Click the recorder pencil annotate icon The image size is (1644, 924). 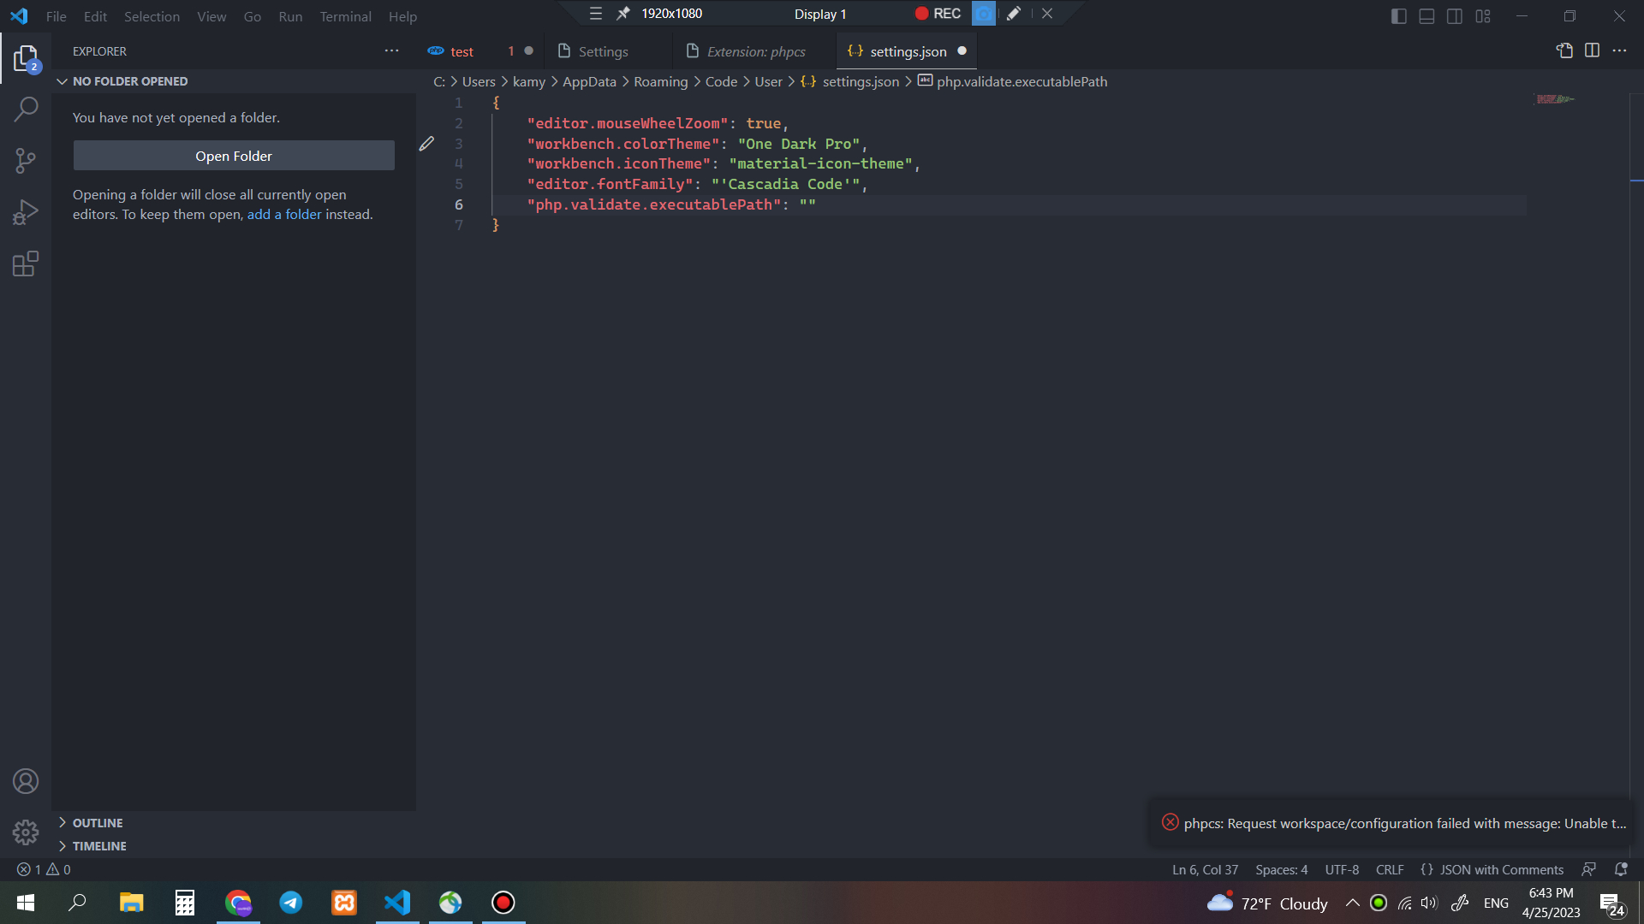(1014, 14)
